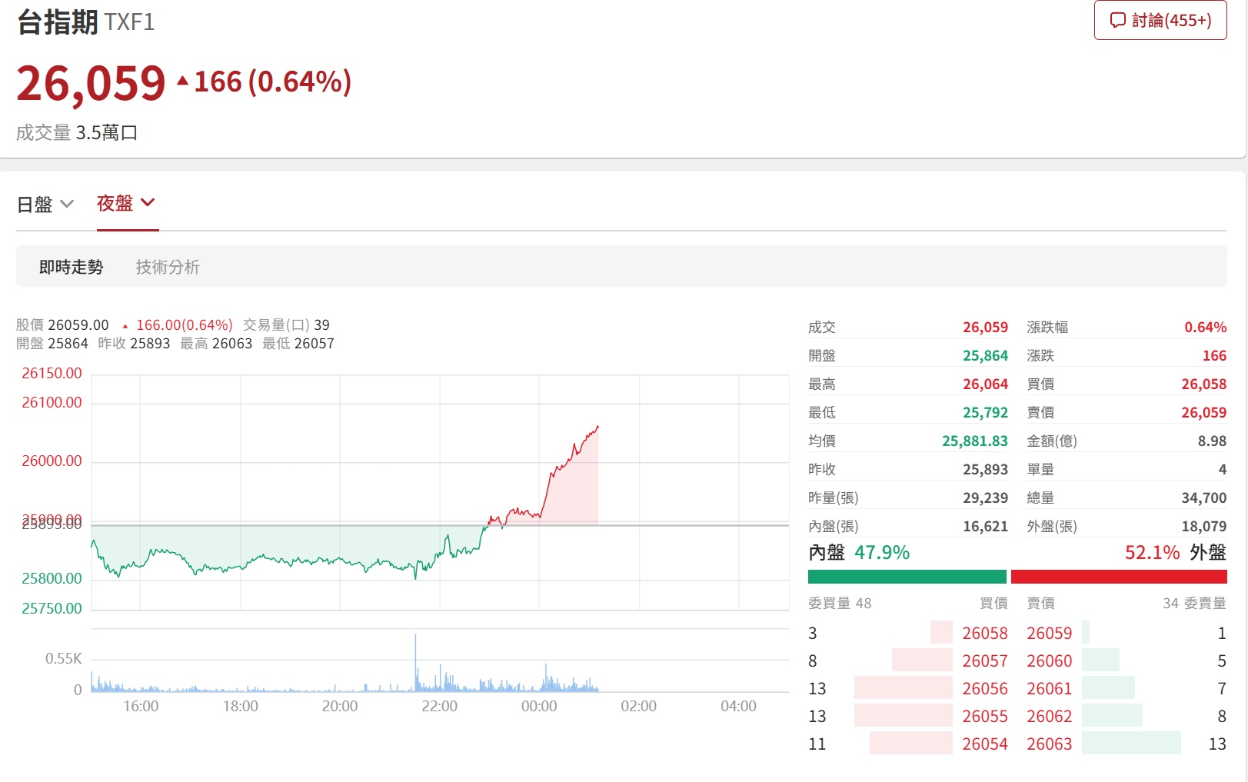
Task: Click the small red triangle next to 166.00(0.64%)
Action: (125, 326)
